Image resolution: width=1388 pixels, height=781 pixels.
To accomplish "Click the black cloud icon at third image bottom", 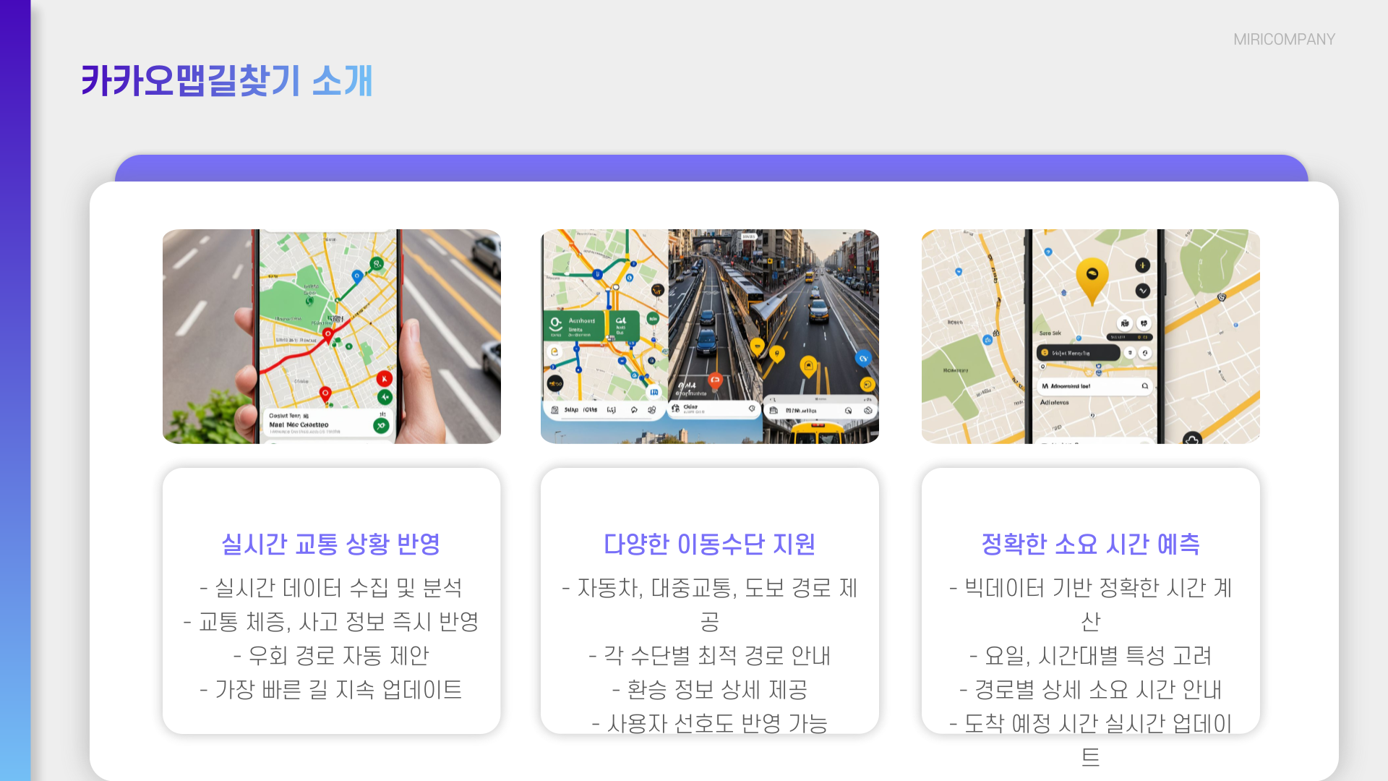I will (1192, 439).
